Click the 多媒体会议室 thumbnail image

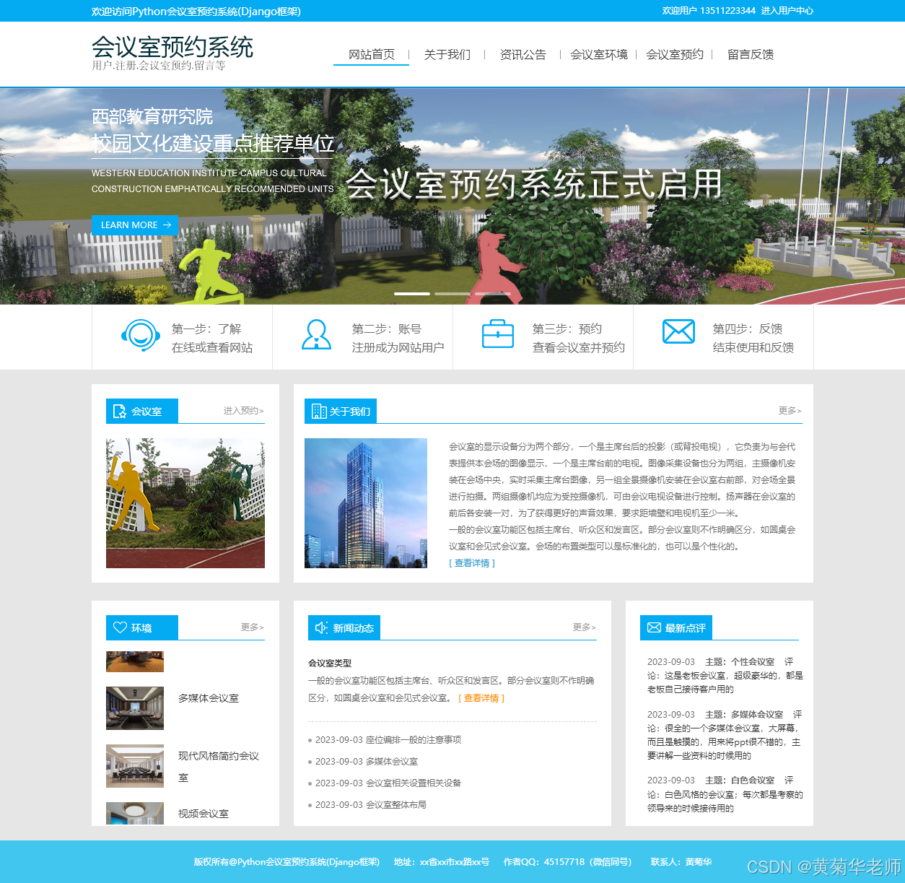coord(134,708)
